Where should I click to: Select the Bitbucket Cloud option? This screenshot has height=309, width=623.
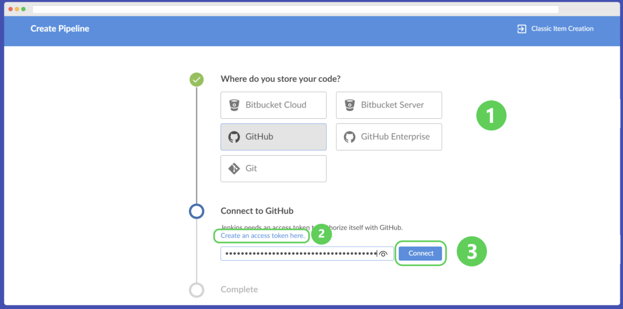[273, 105]
